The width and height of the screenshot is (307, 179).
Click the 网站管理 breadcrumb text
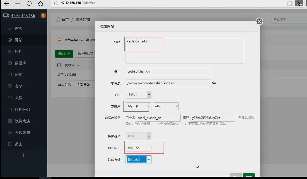(83, 20)
